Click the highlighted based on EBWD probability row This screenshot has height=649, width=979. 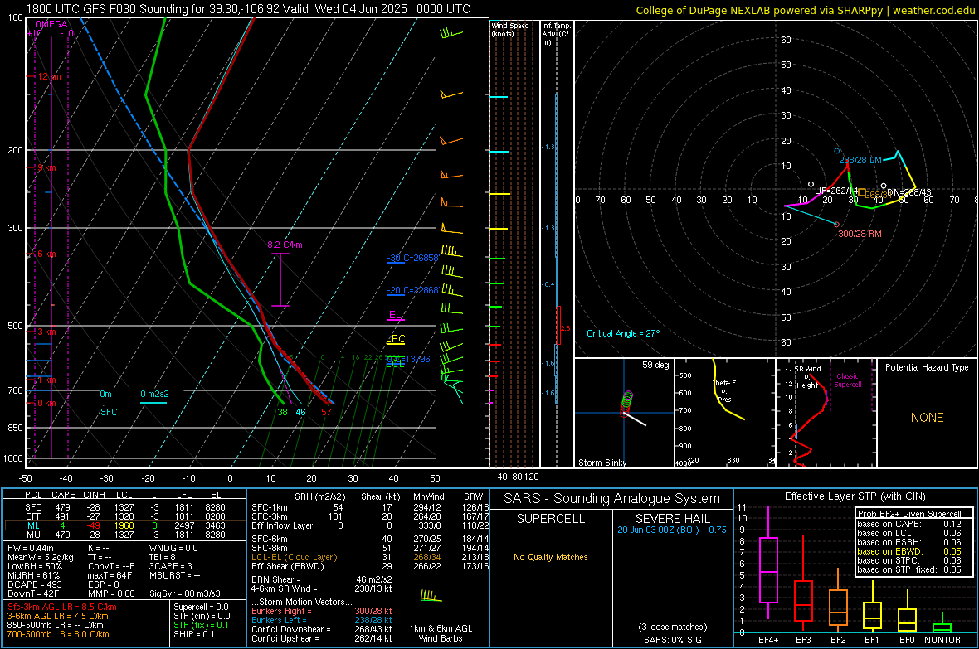[909, 551]
